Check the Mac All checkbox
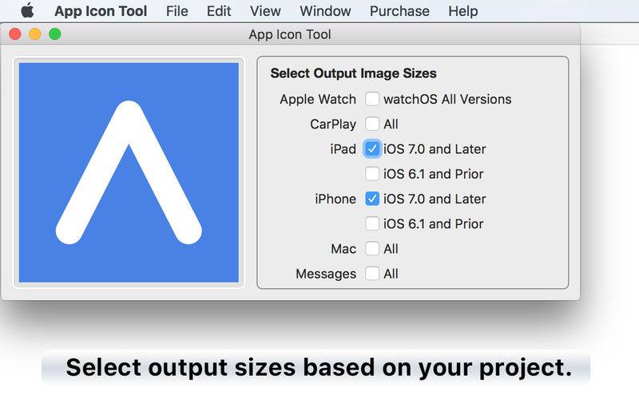Image resolution: width=639 pixels, height=399 pixels. coord(372,248)
